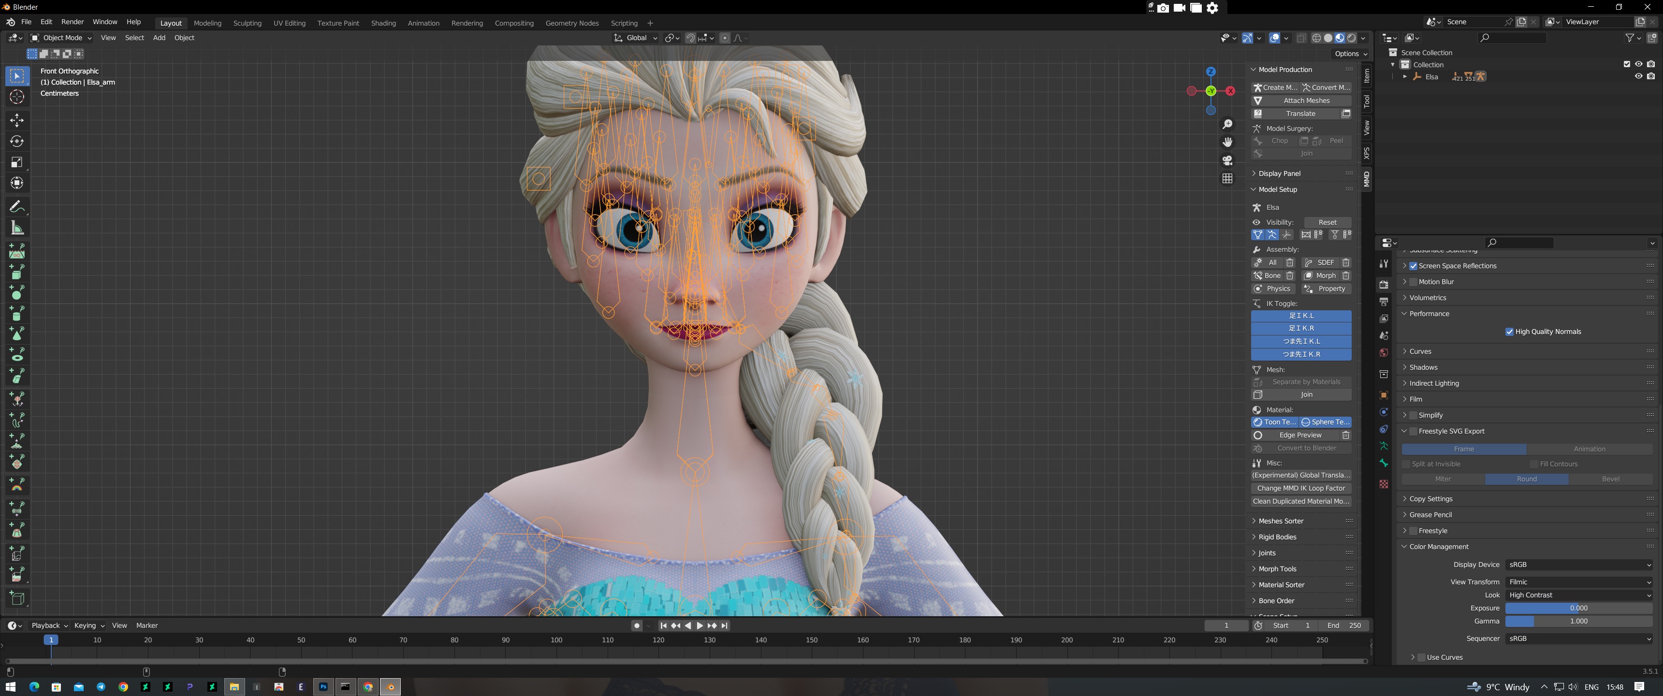Toggle Screen Space Reflections checkbox
The image size is (1663, 696).
1413,266
